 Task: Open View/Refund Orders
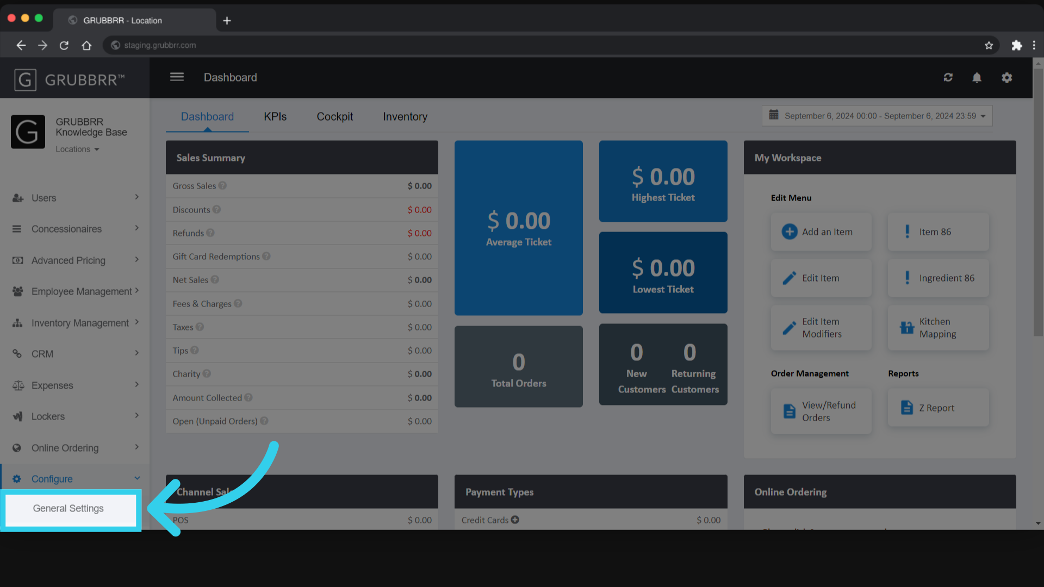(821, 411)
